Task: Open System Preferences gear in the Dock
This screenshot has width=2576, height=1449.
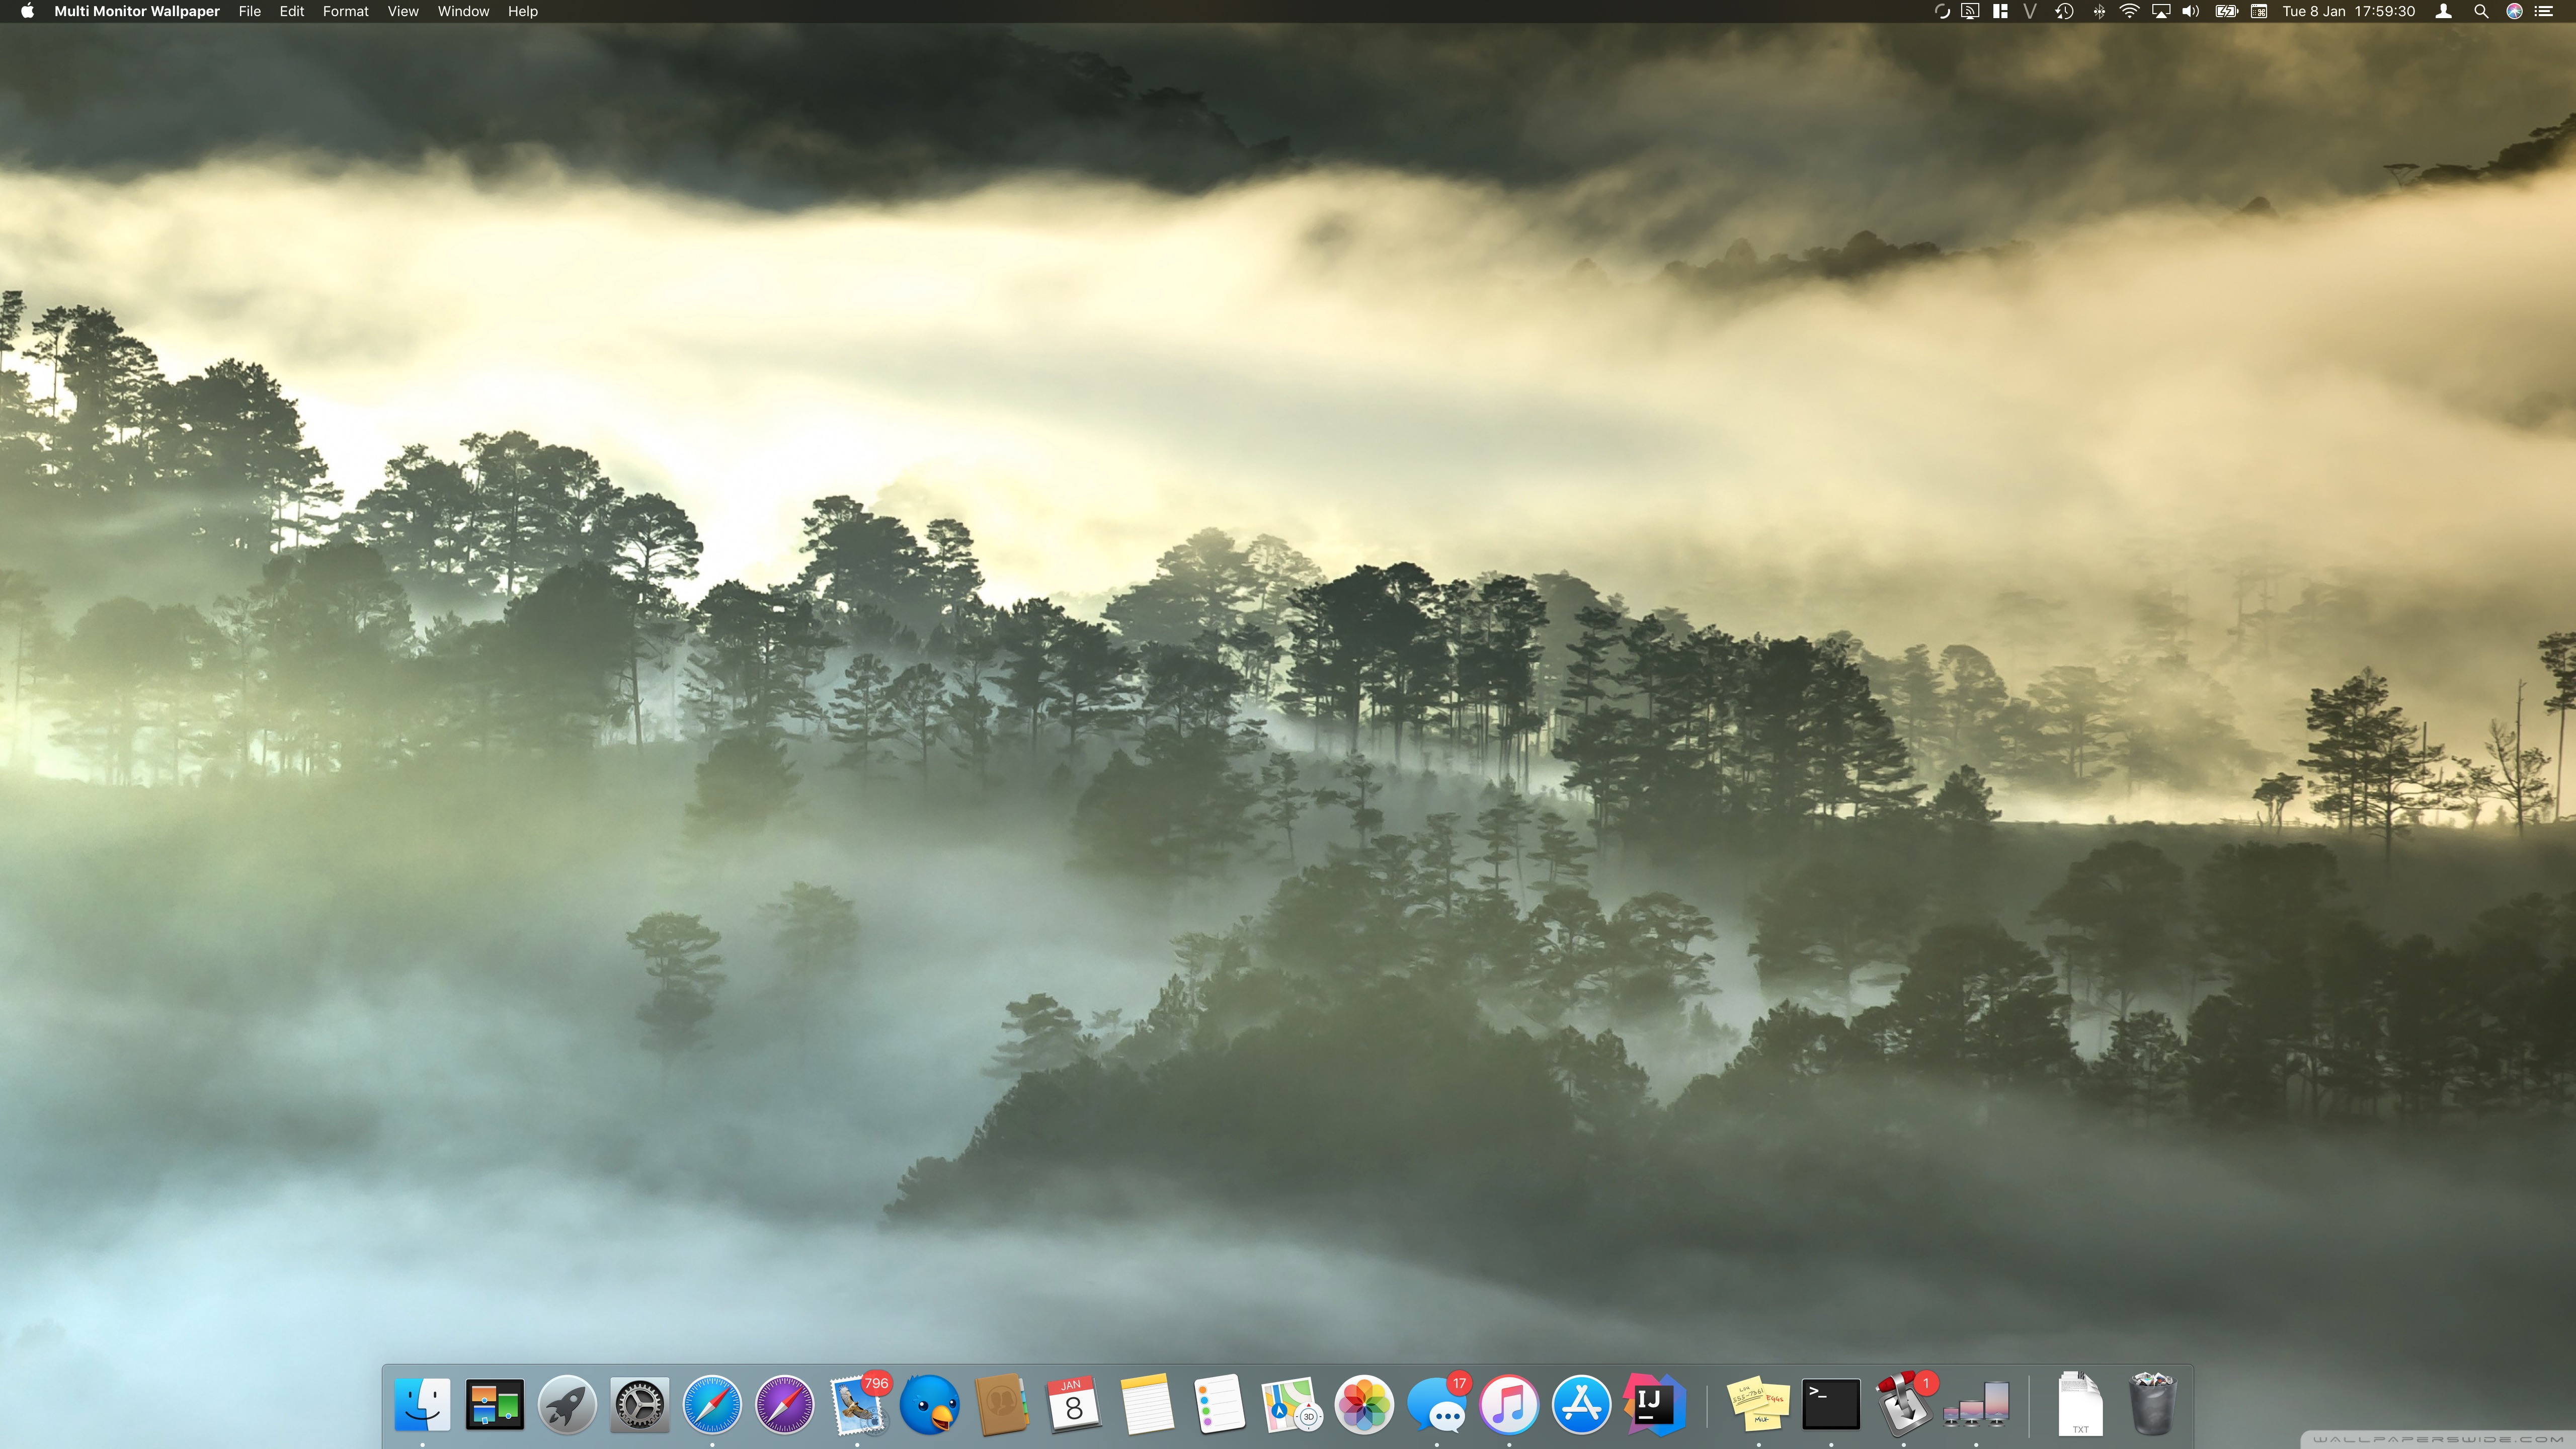Action: 639,1404
